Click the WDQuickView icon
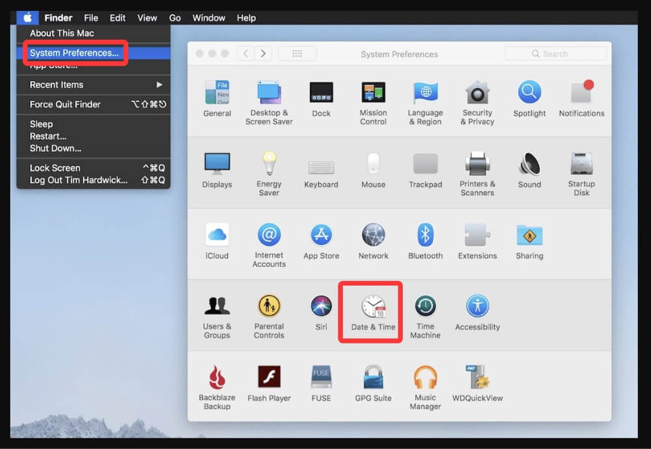The image size is (651, 449). [477, 378]
